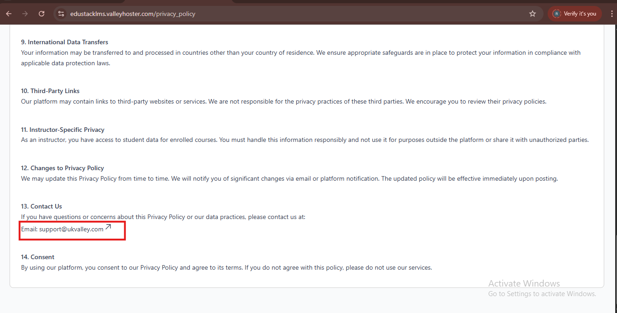Click the "Activate Windows" watermark text
Image resolution: width=617 pixels, height=313 pixels.
[524, 283]
